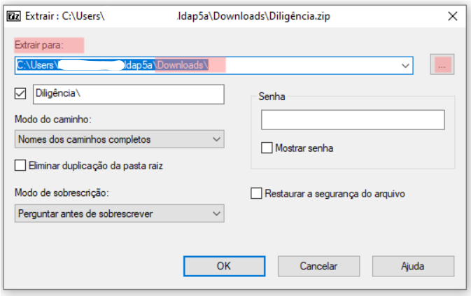Click the Modo de sobrescrição label
Viewport: 471px width, 296px height.
click(62, 192)
